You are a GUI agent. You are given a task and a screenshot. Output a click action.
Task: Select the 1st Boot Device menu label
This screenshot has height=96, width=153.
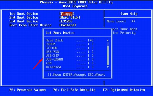click(24, 14)
